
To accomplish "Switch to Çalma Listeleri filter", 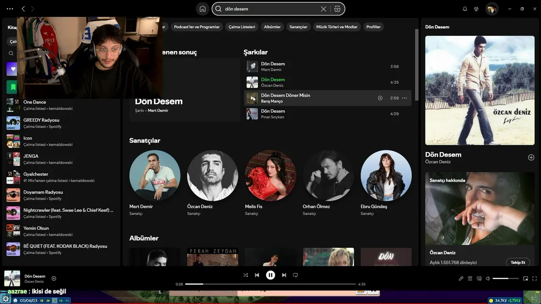I will [242, 27].
